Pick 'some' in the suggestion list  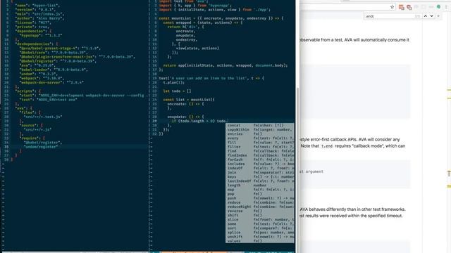[260, 223]
